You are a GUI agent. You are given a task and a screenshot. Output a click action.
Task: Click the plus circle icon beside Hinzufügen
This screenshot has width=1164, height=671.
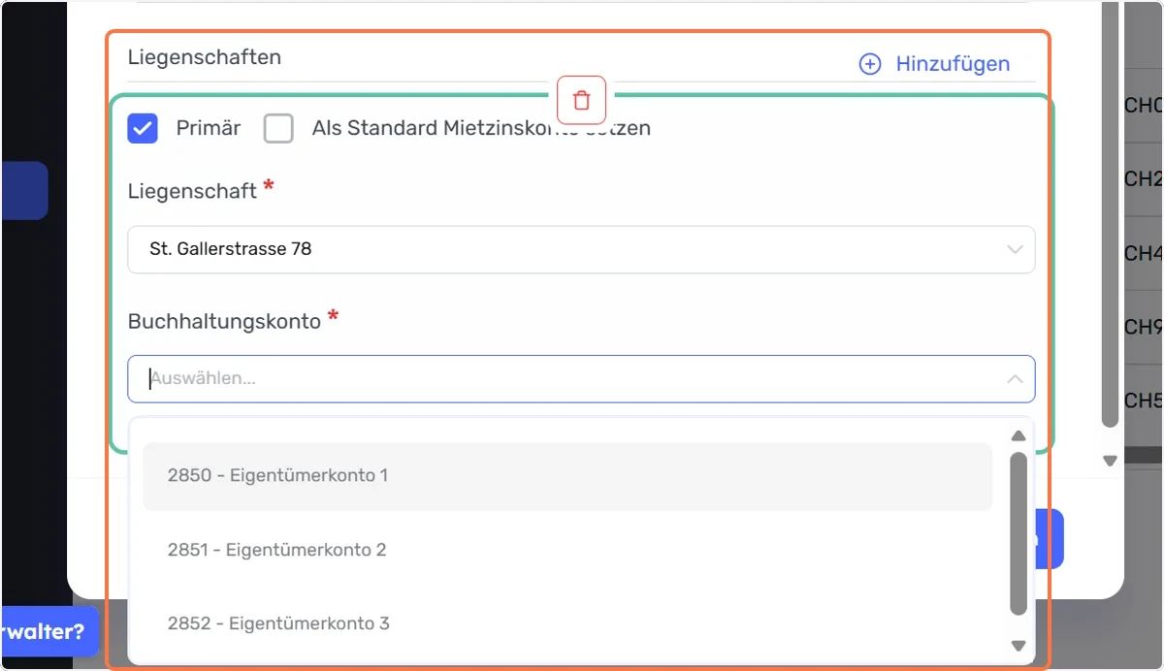tap(870, 64)
